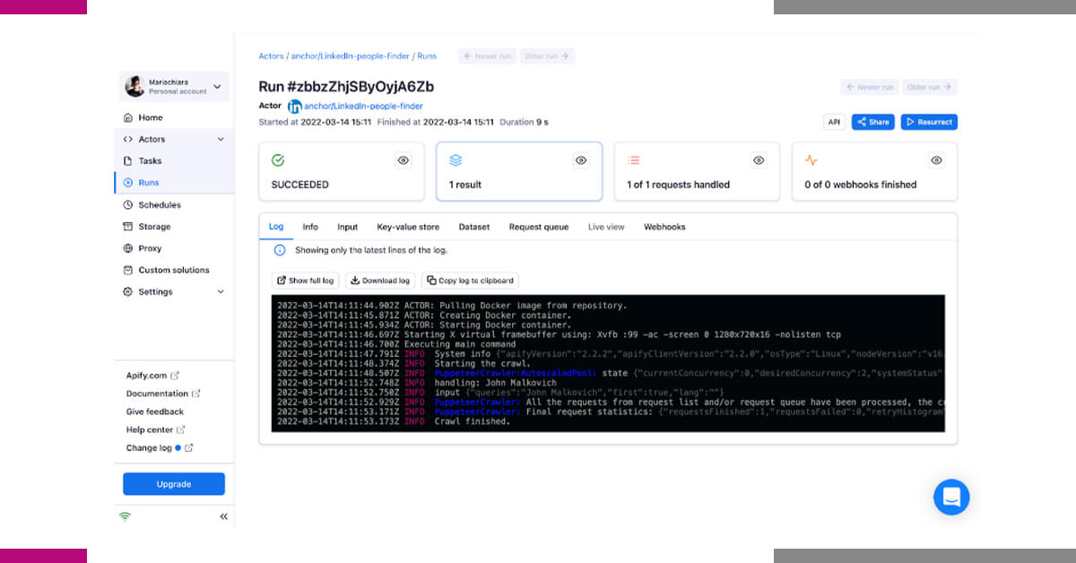This screenshot has width=1076, height=563.
Task: Expand the Actors menu chevron
Action: pos(221,139)
